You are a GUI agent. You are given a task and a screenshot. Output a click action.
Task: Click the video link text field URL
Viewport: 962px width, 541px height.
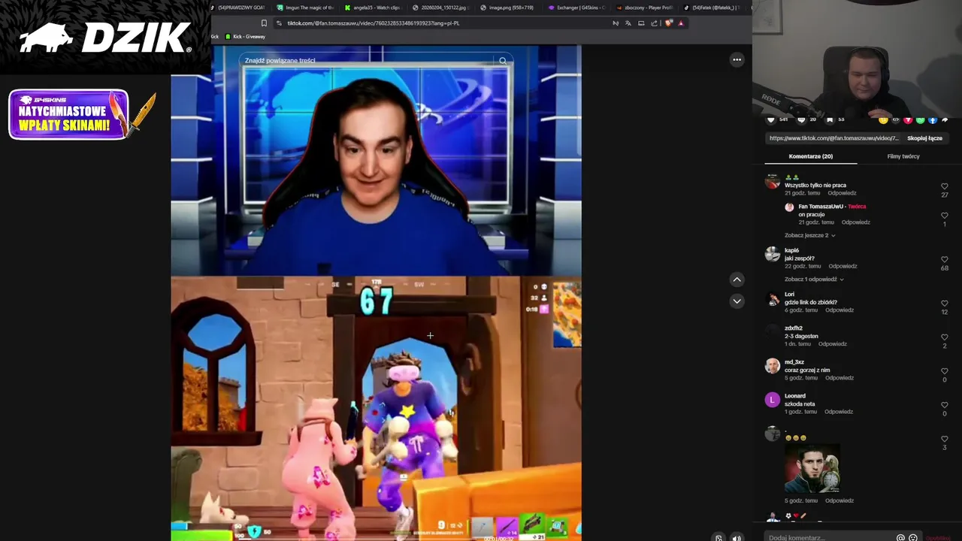[x=834, y=138]
